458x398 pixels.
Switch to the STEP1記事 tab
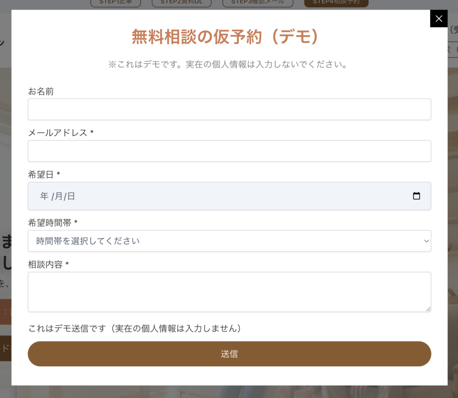pyautogui.click(x=115, y=3)
